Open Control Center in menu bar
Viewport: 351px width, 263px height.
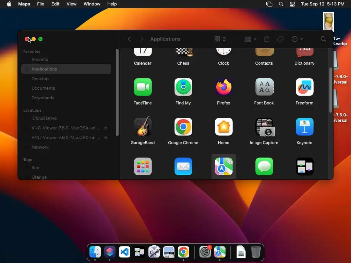tap(292, 4)
